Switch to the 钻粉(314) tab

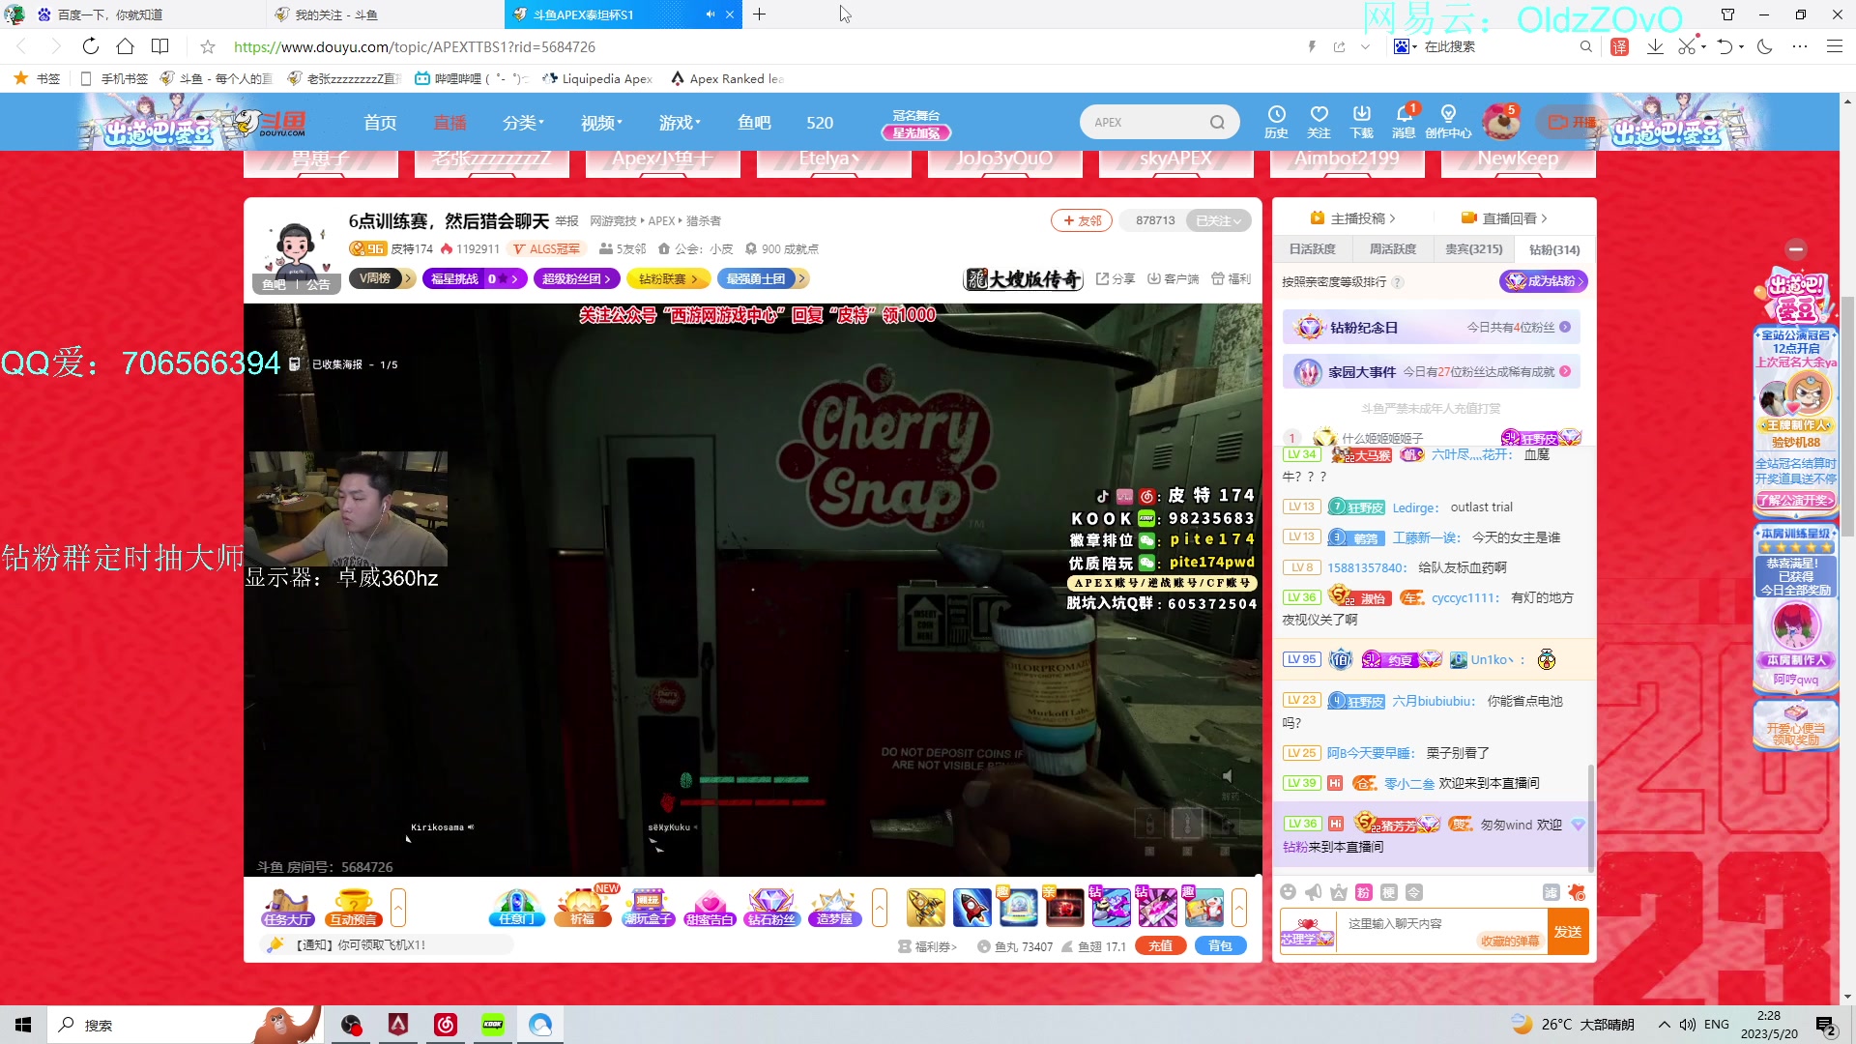(x=1554, y=249)
